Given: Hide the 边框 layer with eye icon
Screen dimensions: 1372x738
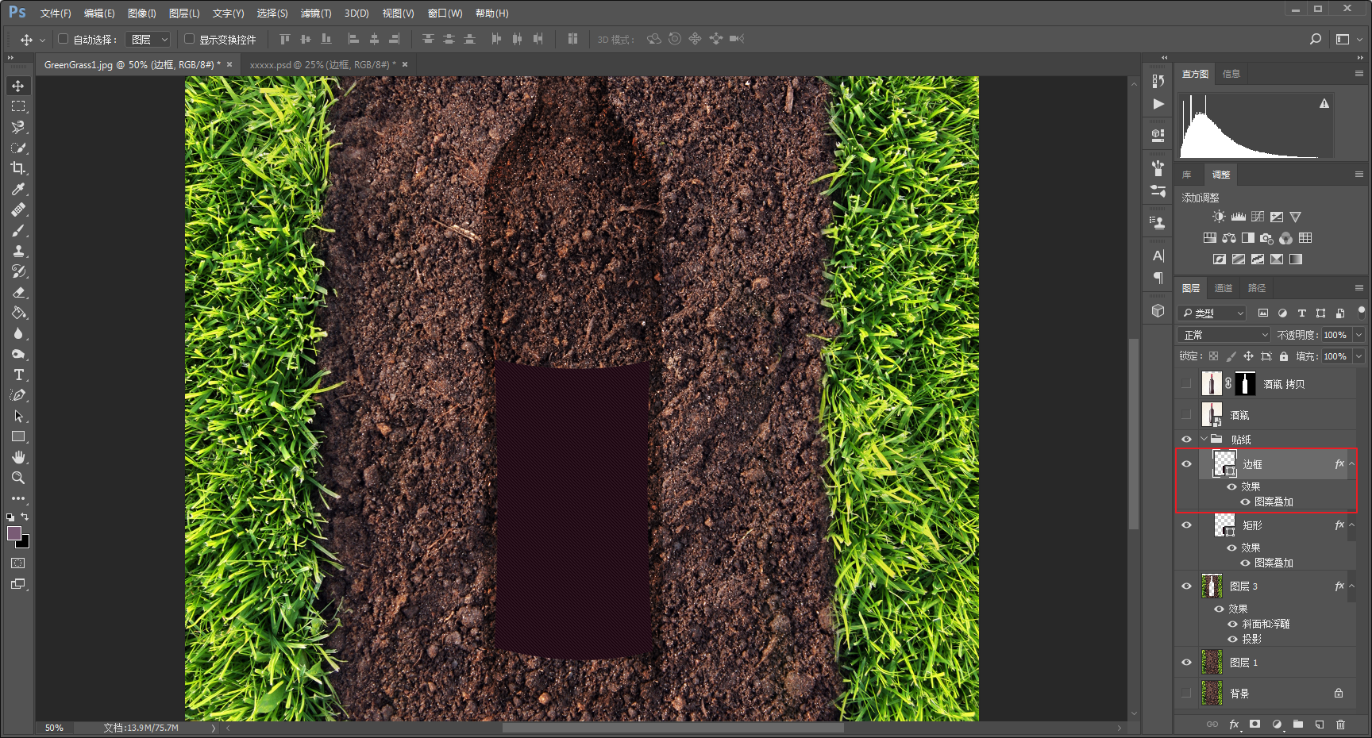Looking at the screenshot, I should (x=1186, y=464).
